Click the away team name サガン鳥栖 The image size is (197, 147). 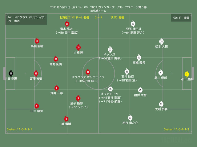click(117, 17)
